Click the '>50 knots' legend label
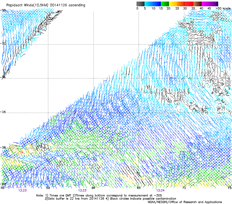Image resolution: width=232 pixels, height=204 pixels. [223, 8]
